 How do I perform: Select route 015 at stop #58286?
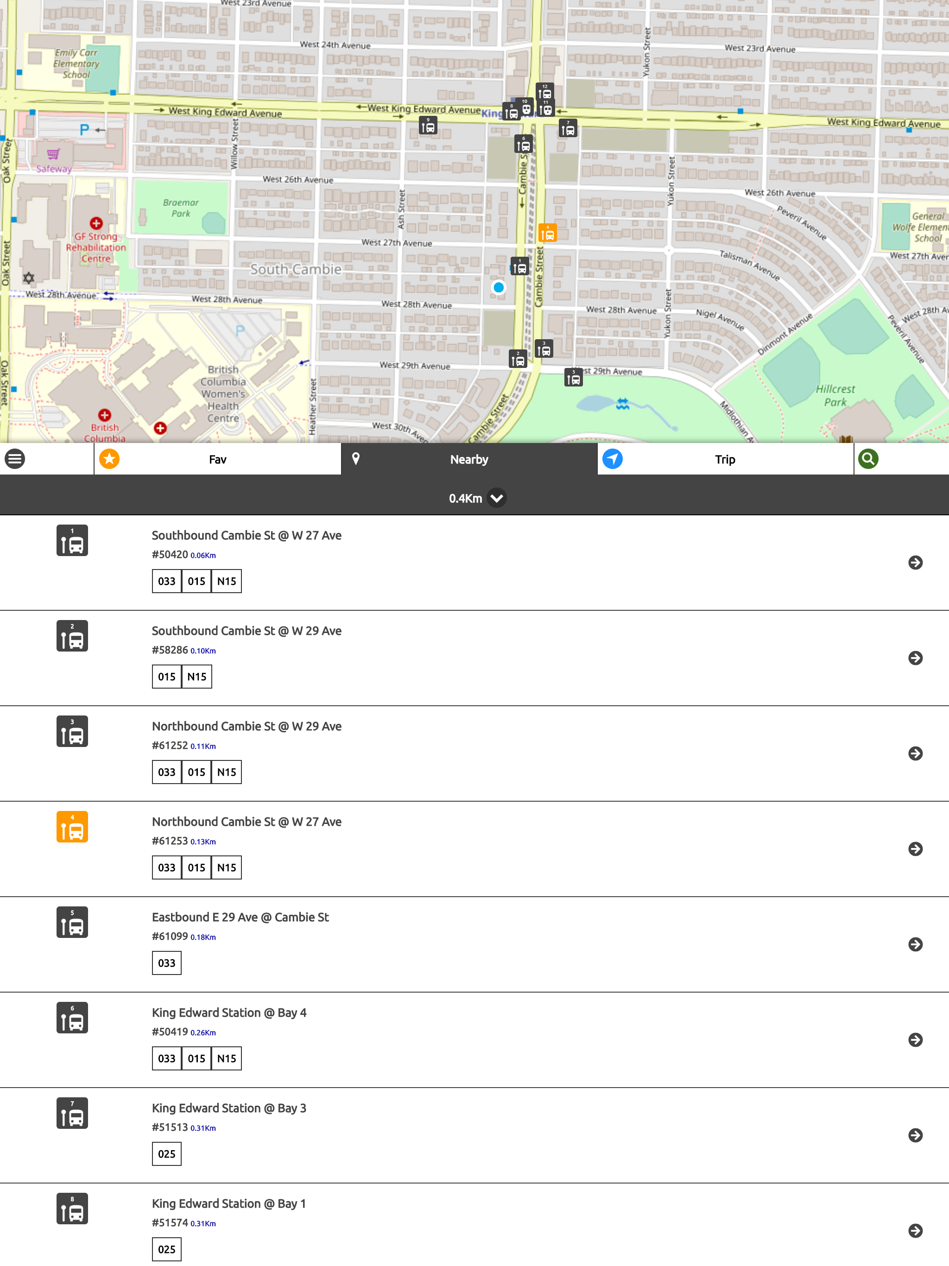tap(166, 677)
